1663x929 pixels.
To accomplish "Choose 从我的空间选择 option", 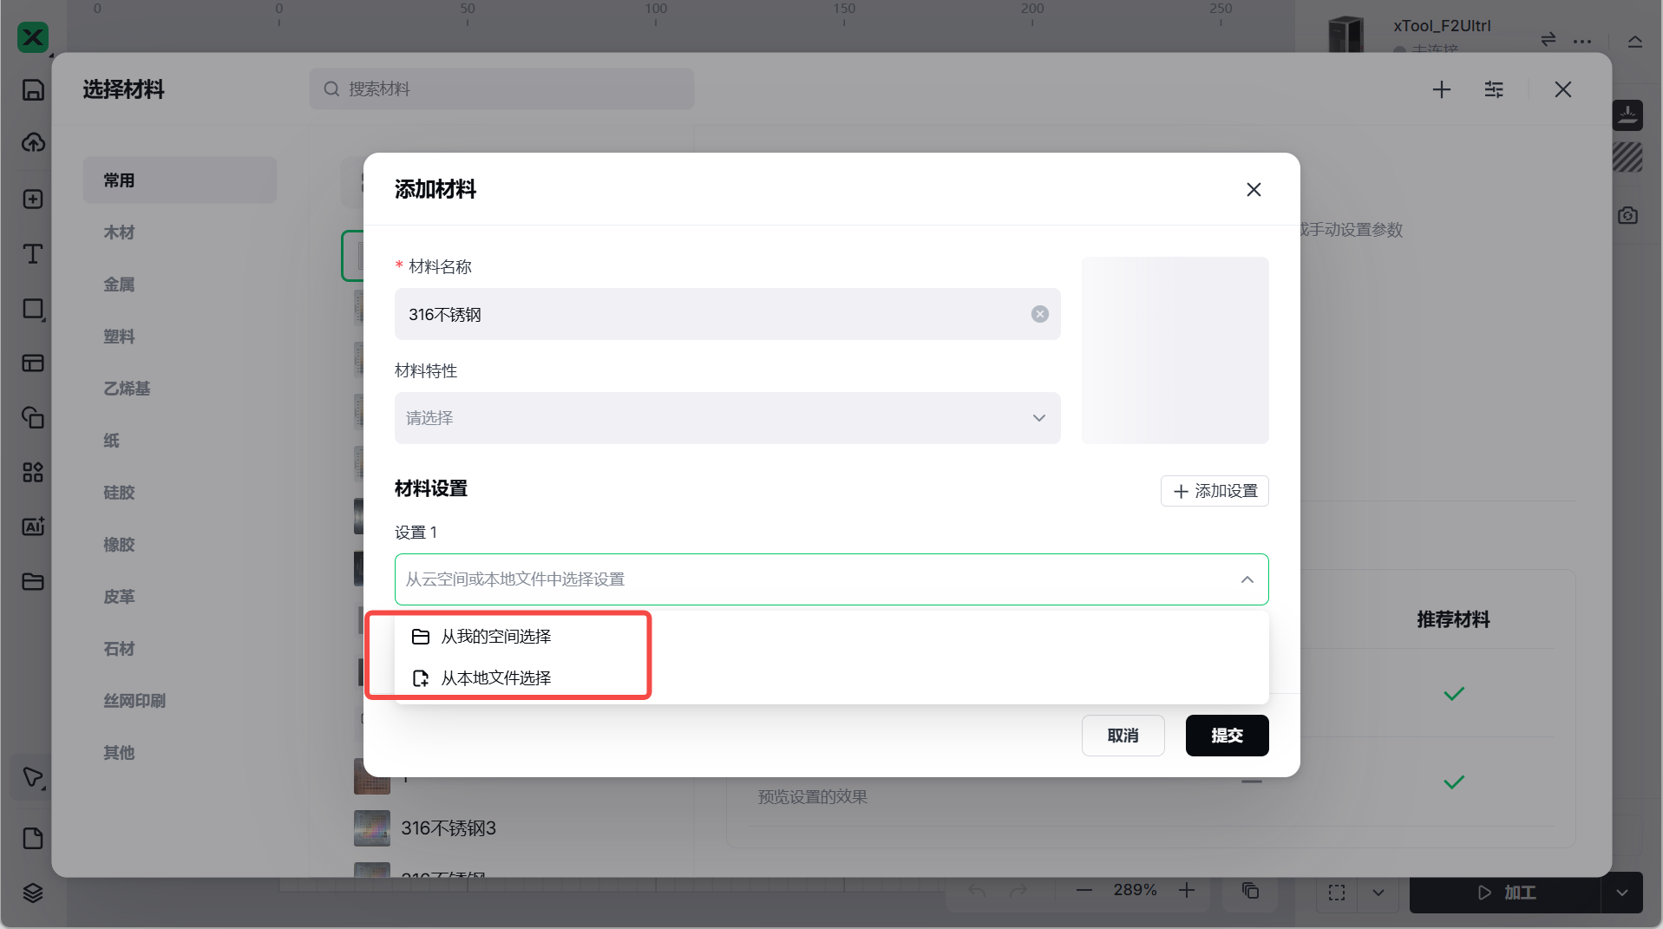I will (495, 637).
